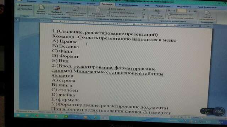
Task: Toggle Просмотр результатов preview
Action: (x=157, y=14)
